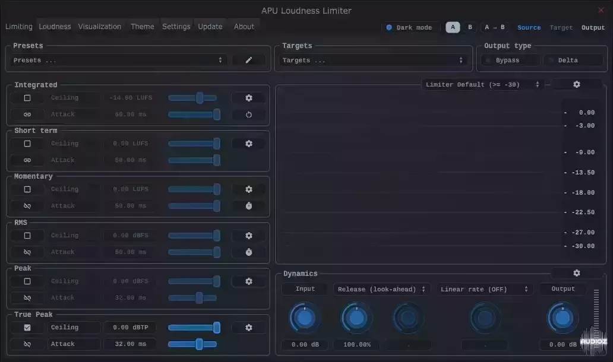Click the Input 0.00 dB value field

point(305,344)
